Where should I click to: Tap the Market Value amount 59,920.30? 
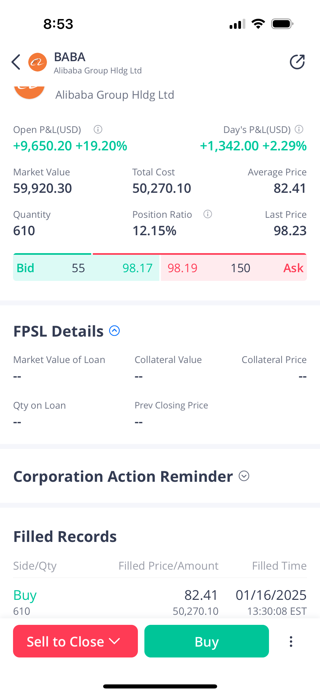(43, 188)
